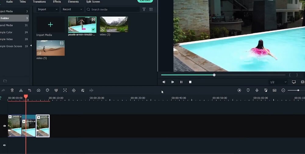This screenshot has width=305, height=154.
Task: Open Sample Video in sidebar
Action: pos(14,39)
